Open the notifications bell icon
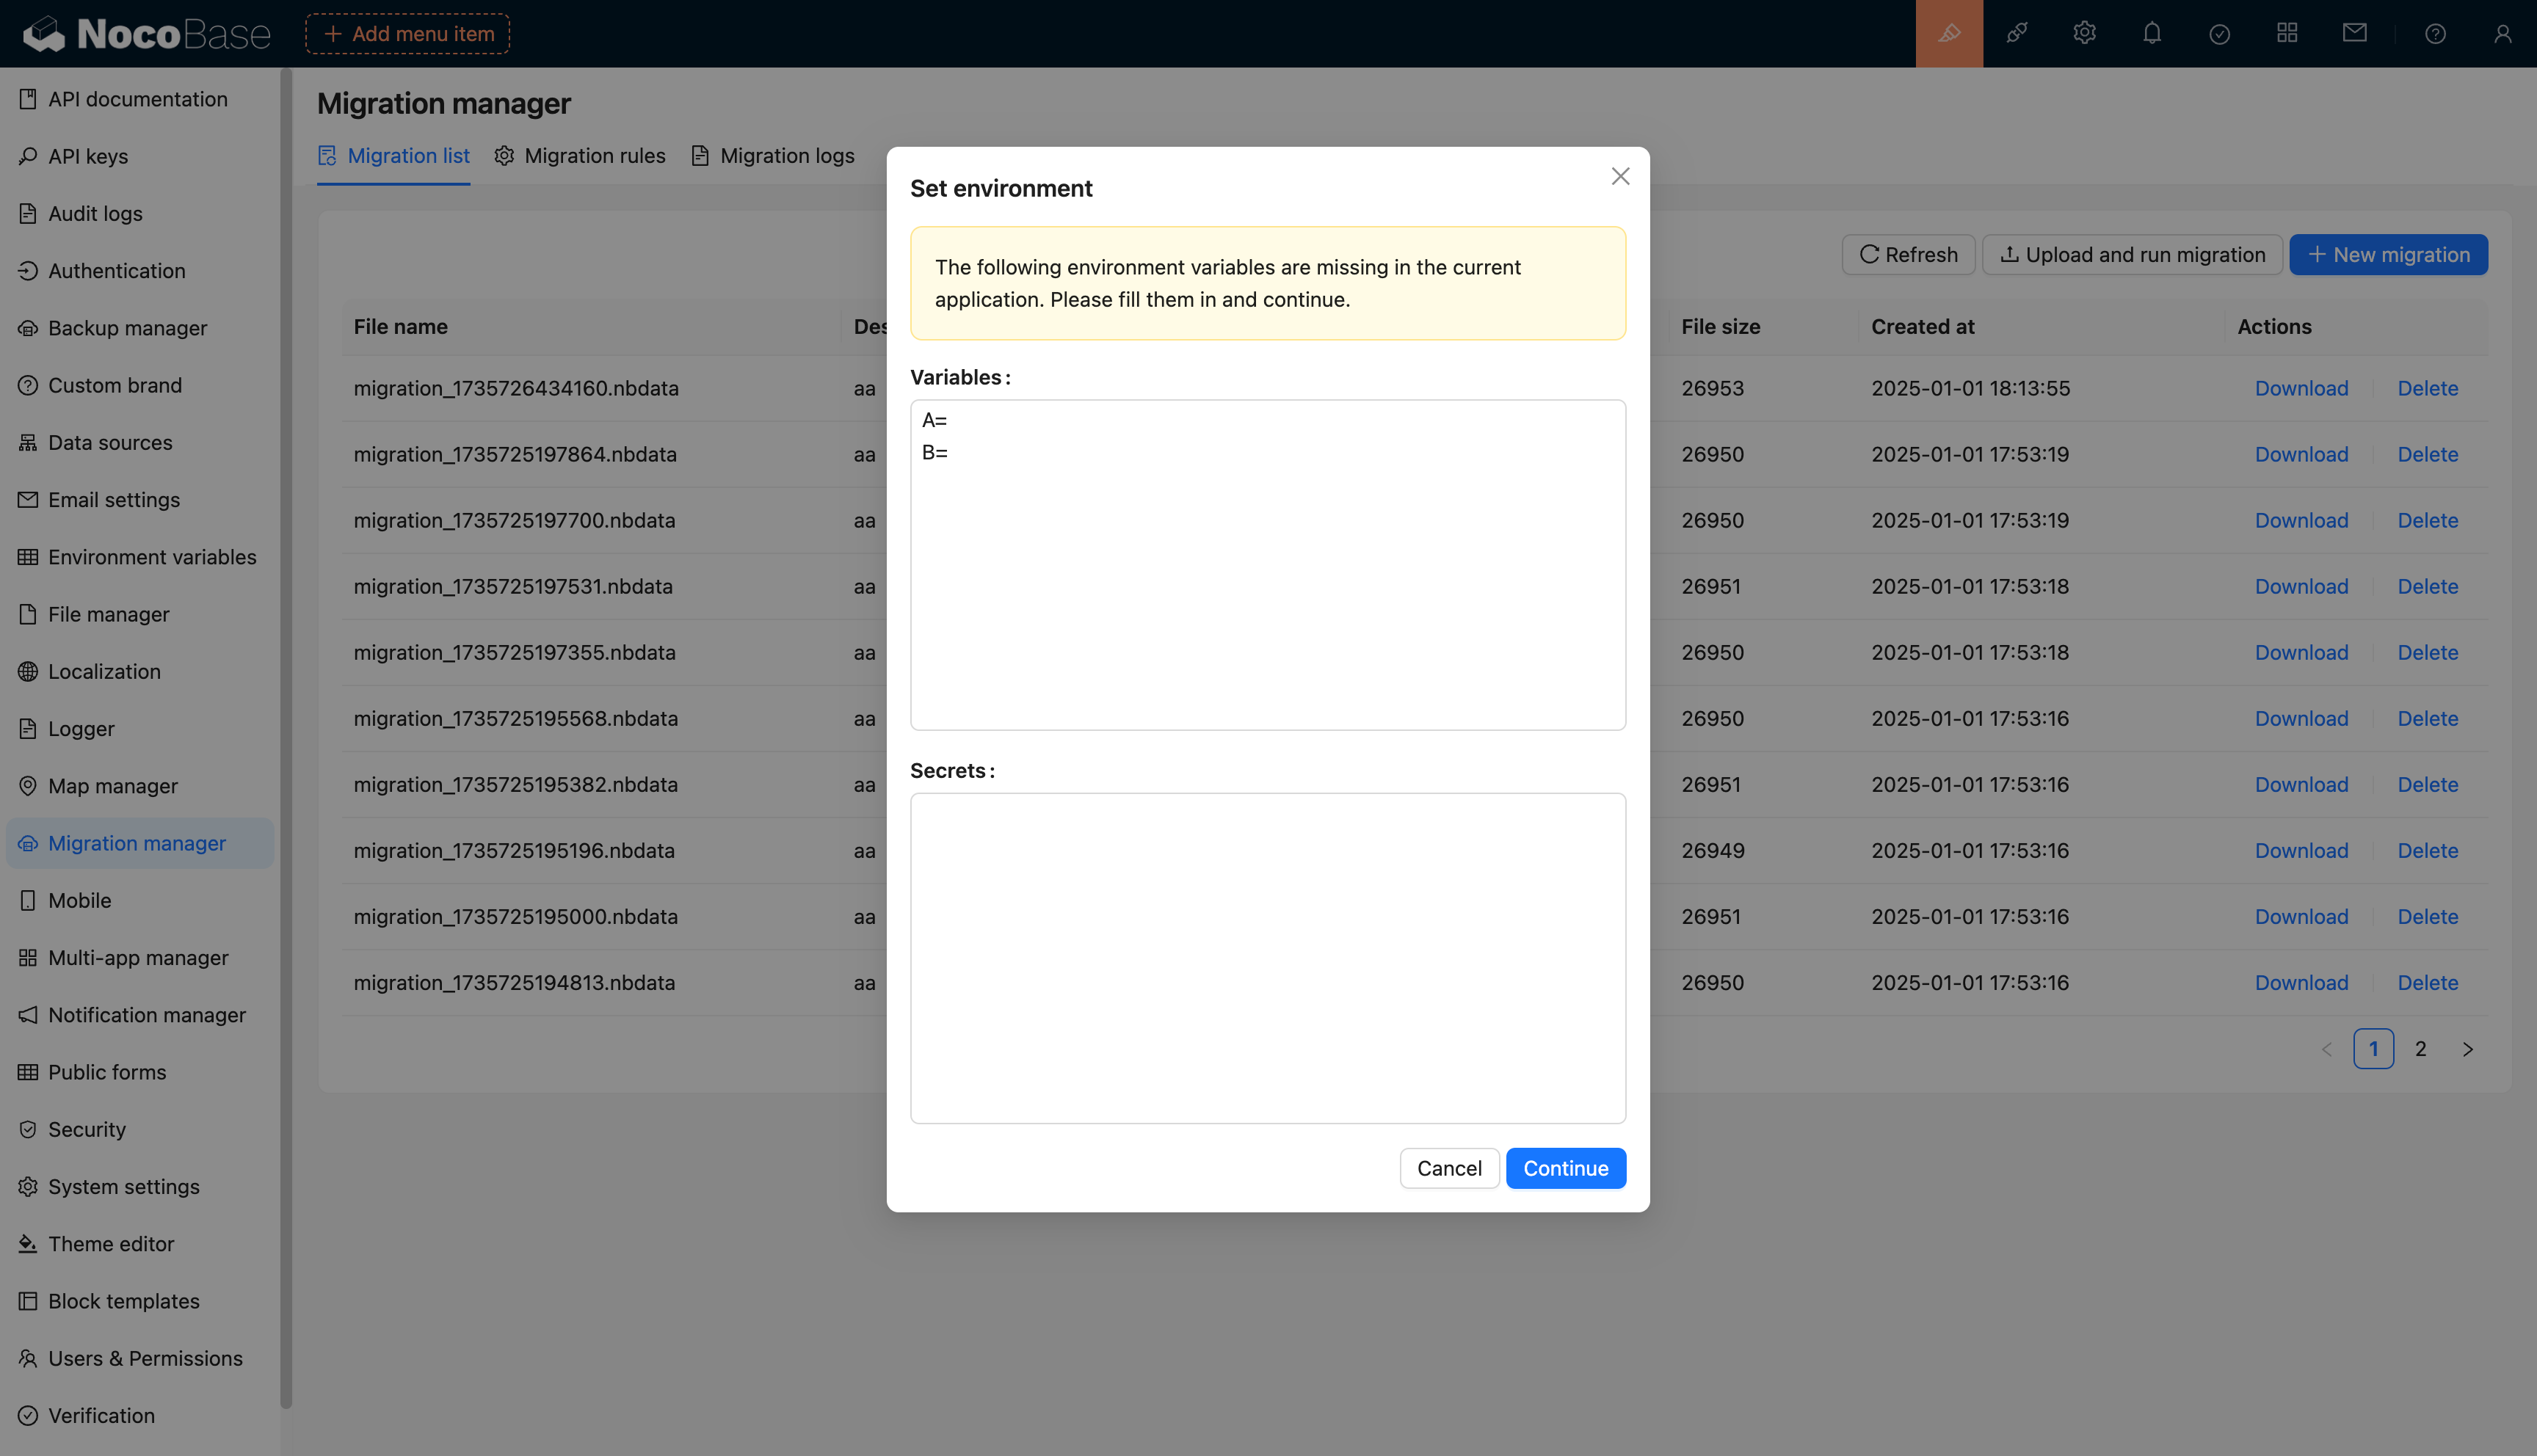 (2152, 34)
